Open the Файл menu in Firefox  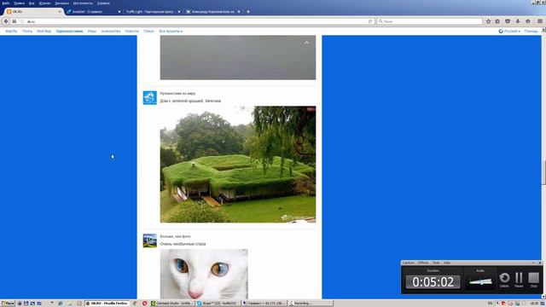click(x=6, y=3)
